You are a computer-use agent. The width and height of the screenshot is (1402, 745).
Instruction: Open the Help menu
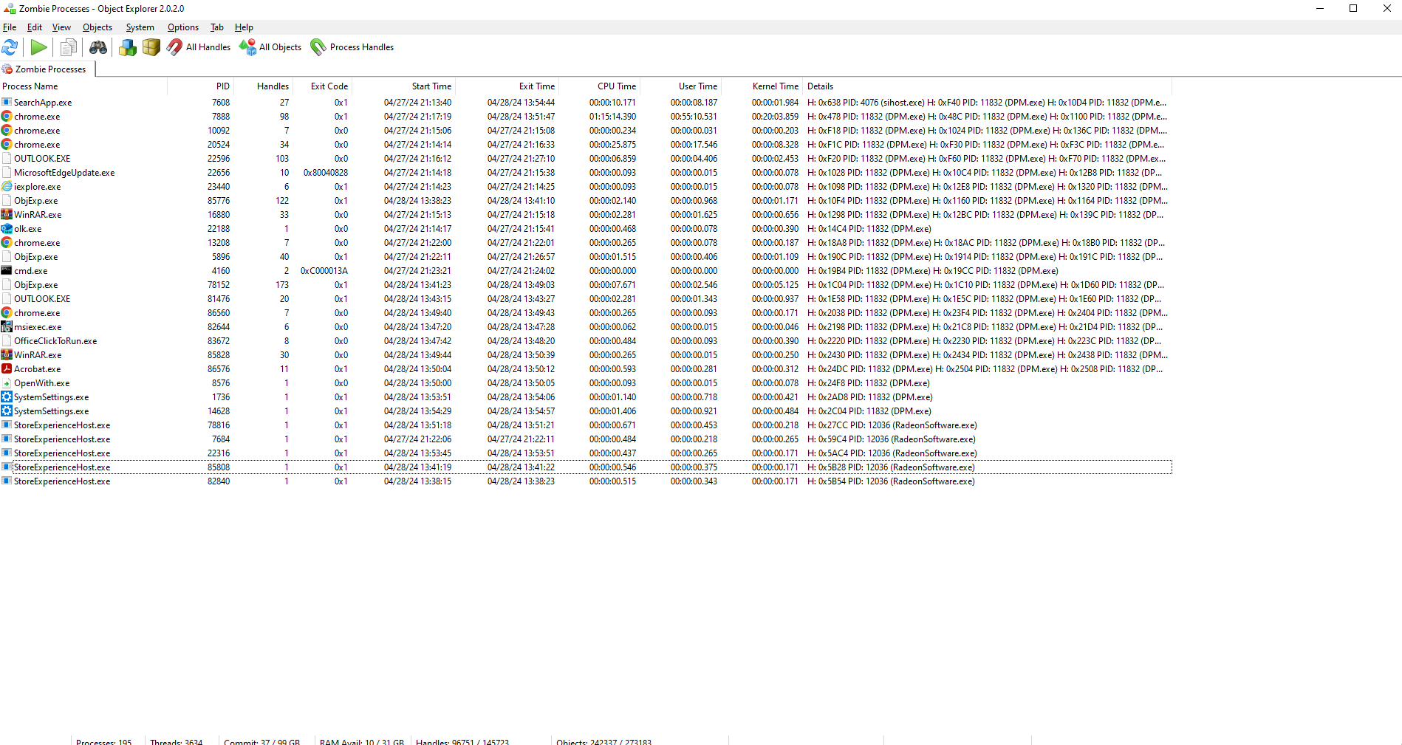coord(244,27)
